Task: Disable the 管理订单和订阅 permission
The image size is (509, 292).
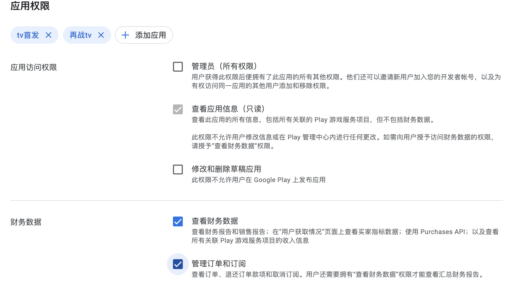Action: point(178,264)
